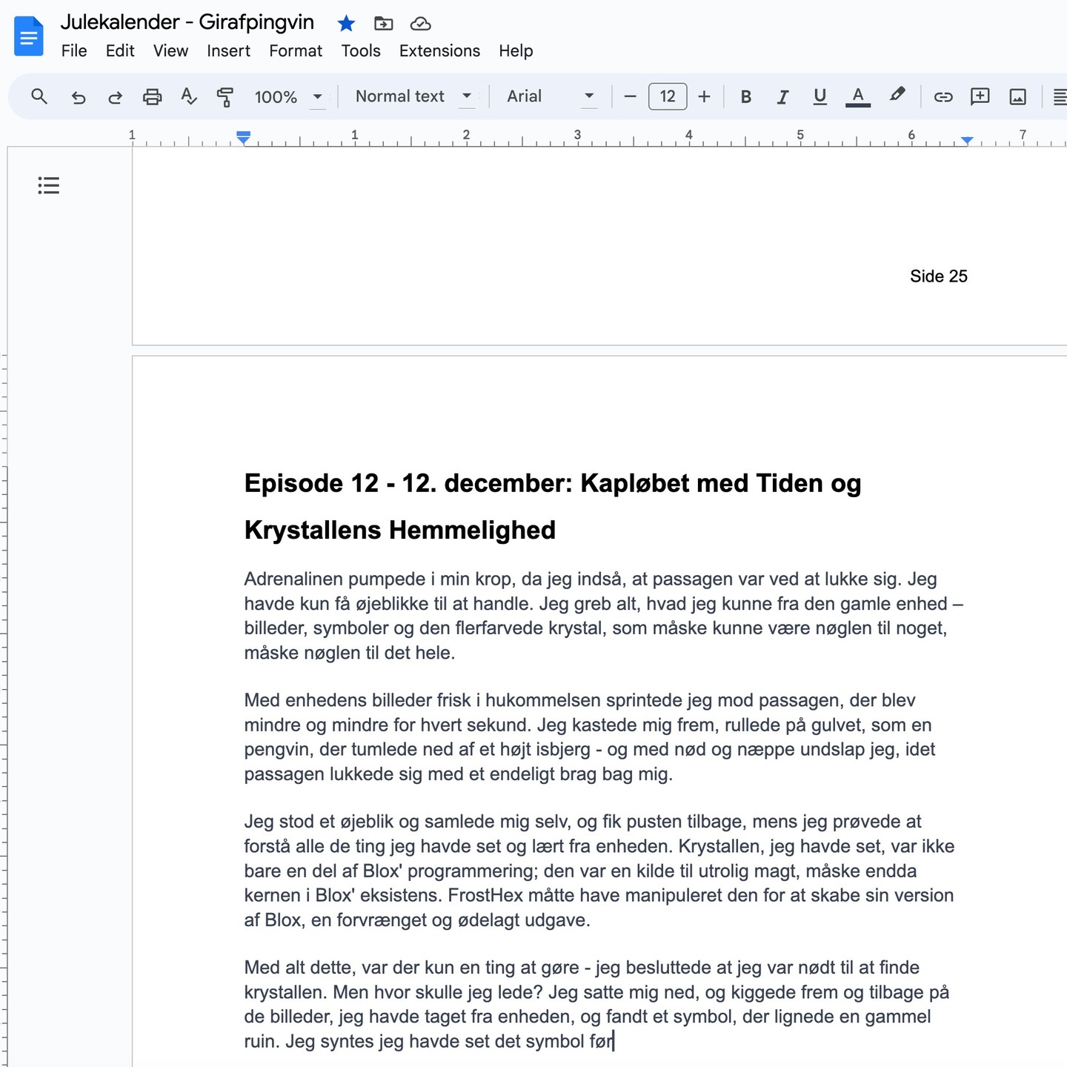Toggle bold formatting
This screenshot has height=1067, width=1067.
pyautogui.click(x=746, y=97)
